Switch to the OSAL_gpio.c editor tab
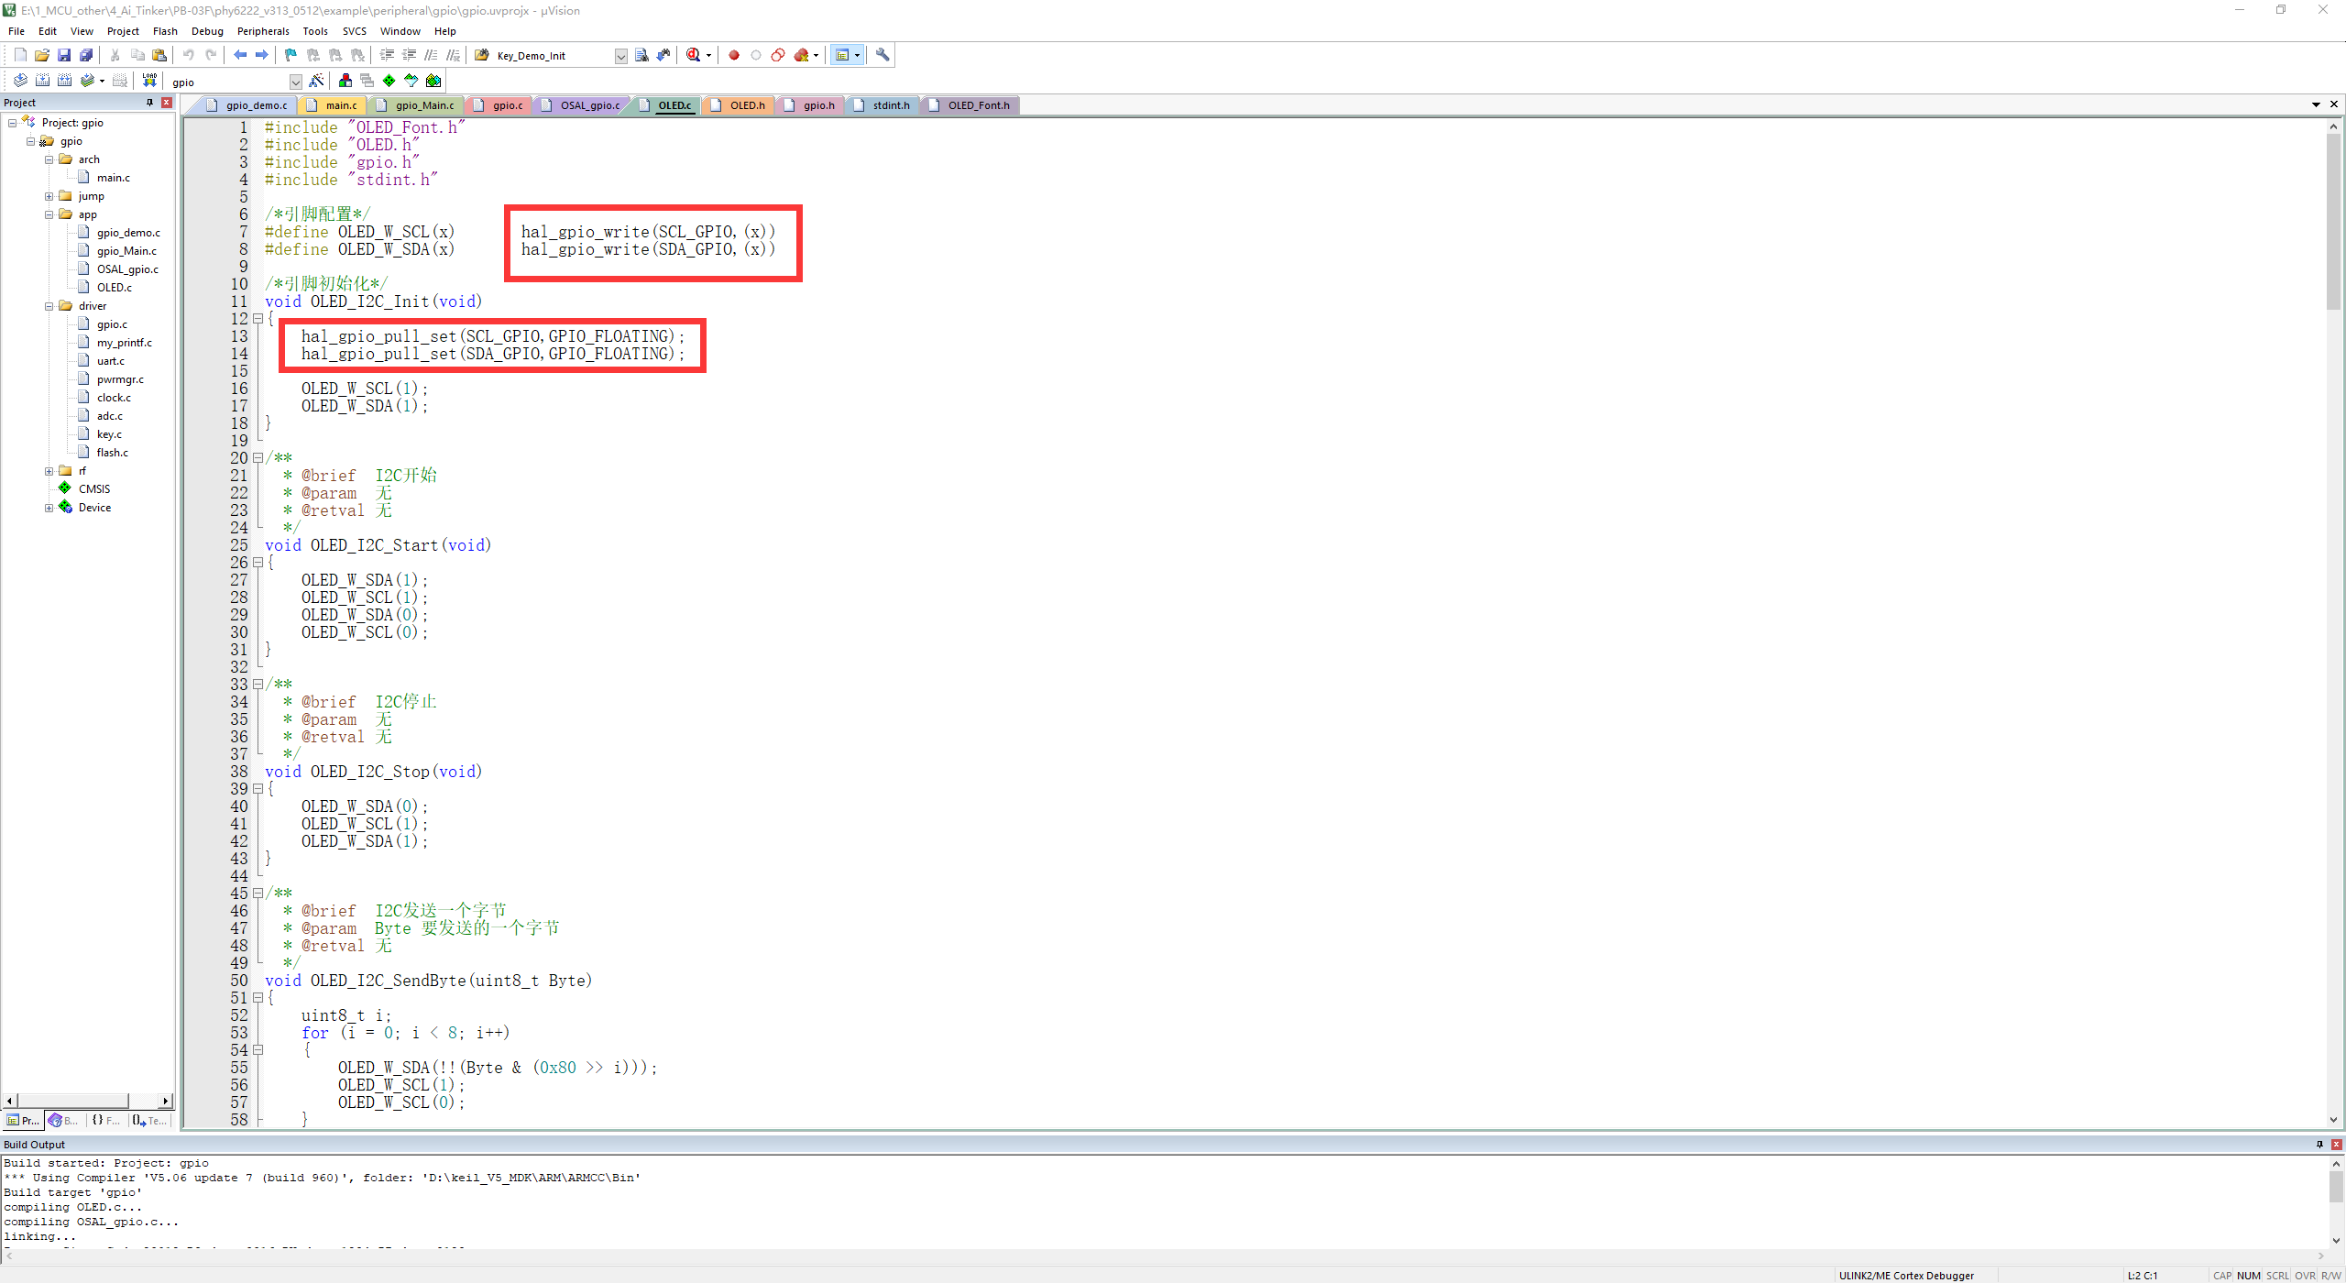The image size is (2346, 1283). [581, 105]
